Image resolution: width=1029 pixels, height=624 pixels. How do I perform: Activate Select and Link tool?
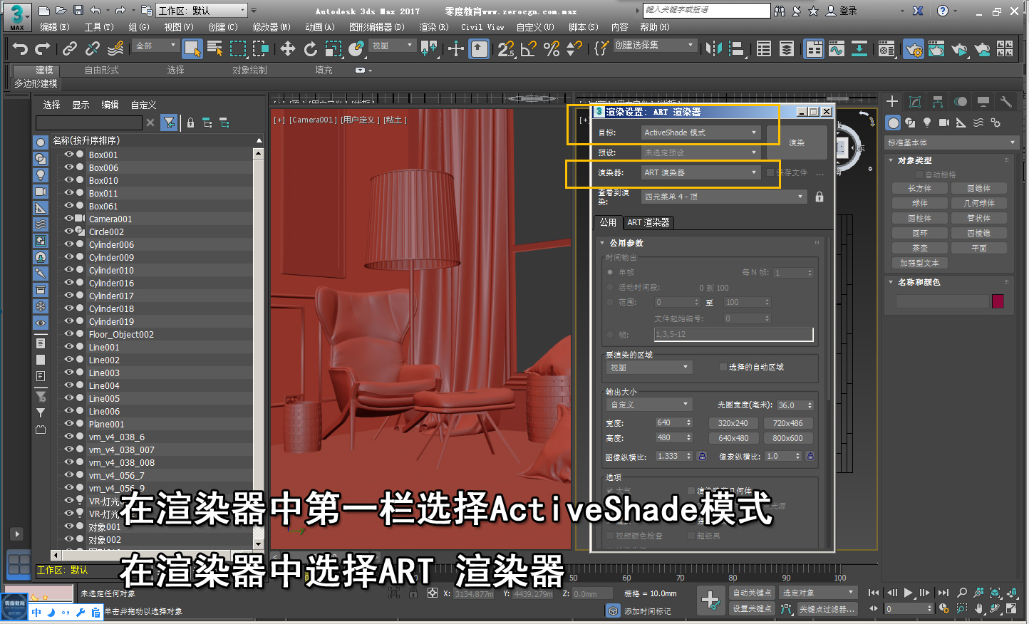click(70, 48)
